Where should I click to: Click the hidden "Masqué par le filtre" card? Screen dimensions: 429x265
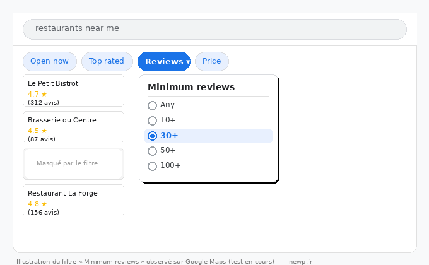click(73, 163)
